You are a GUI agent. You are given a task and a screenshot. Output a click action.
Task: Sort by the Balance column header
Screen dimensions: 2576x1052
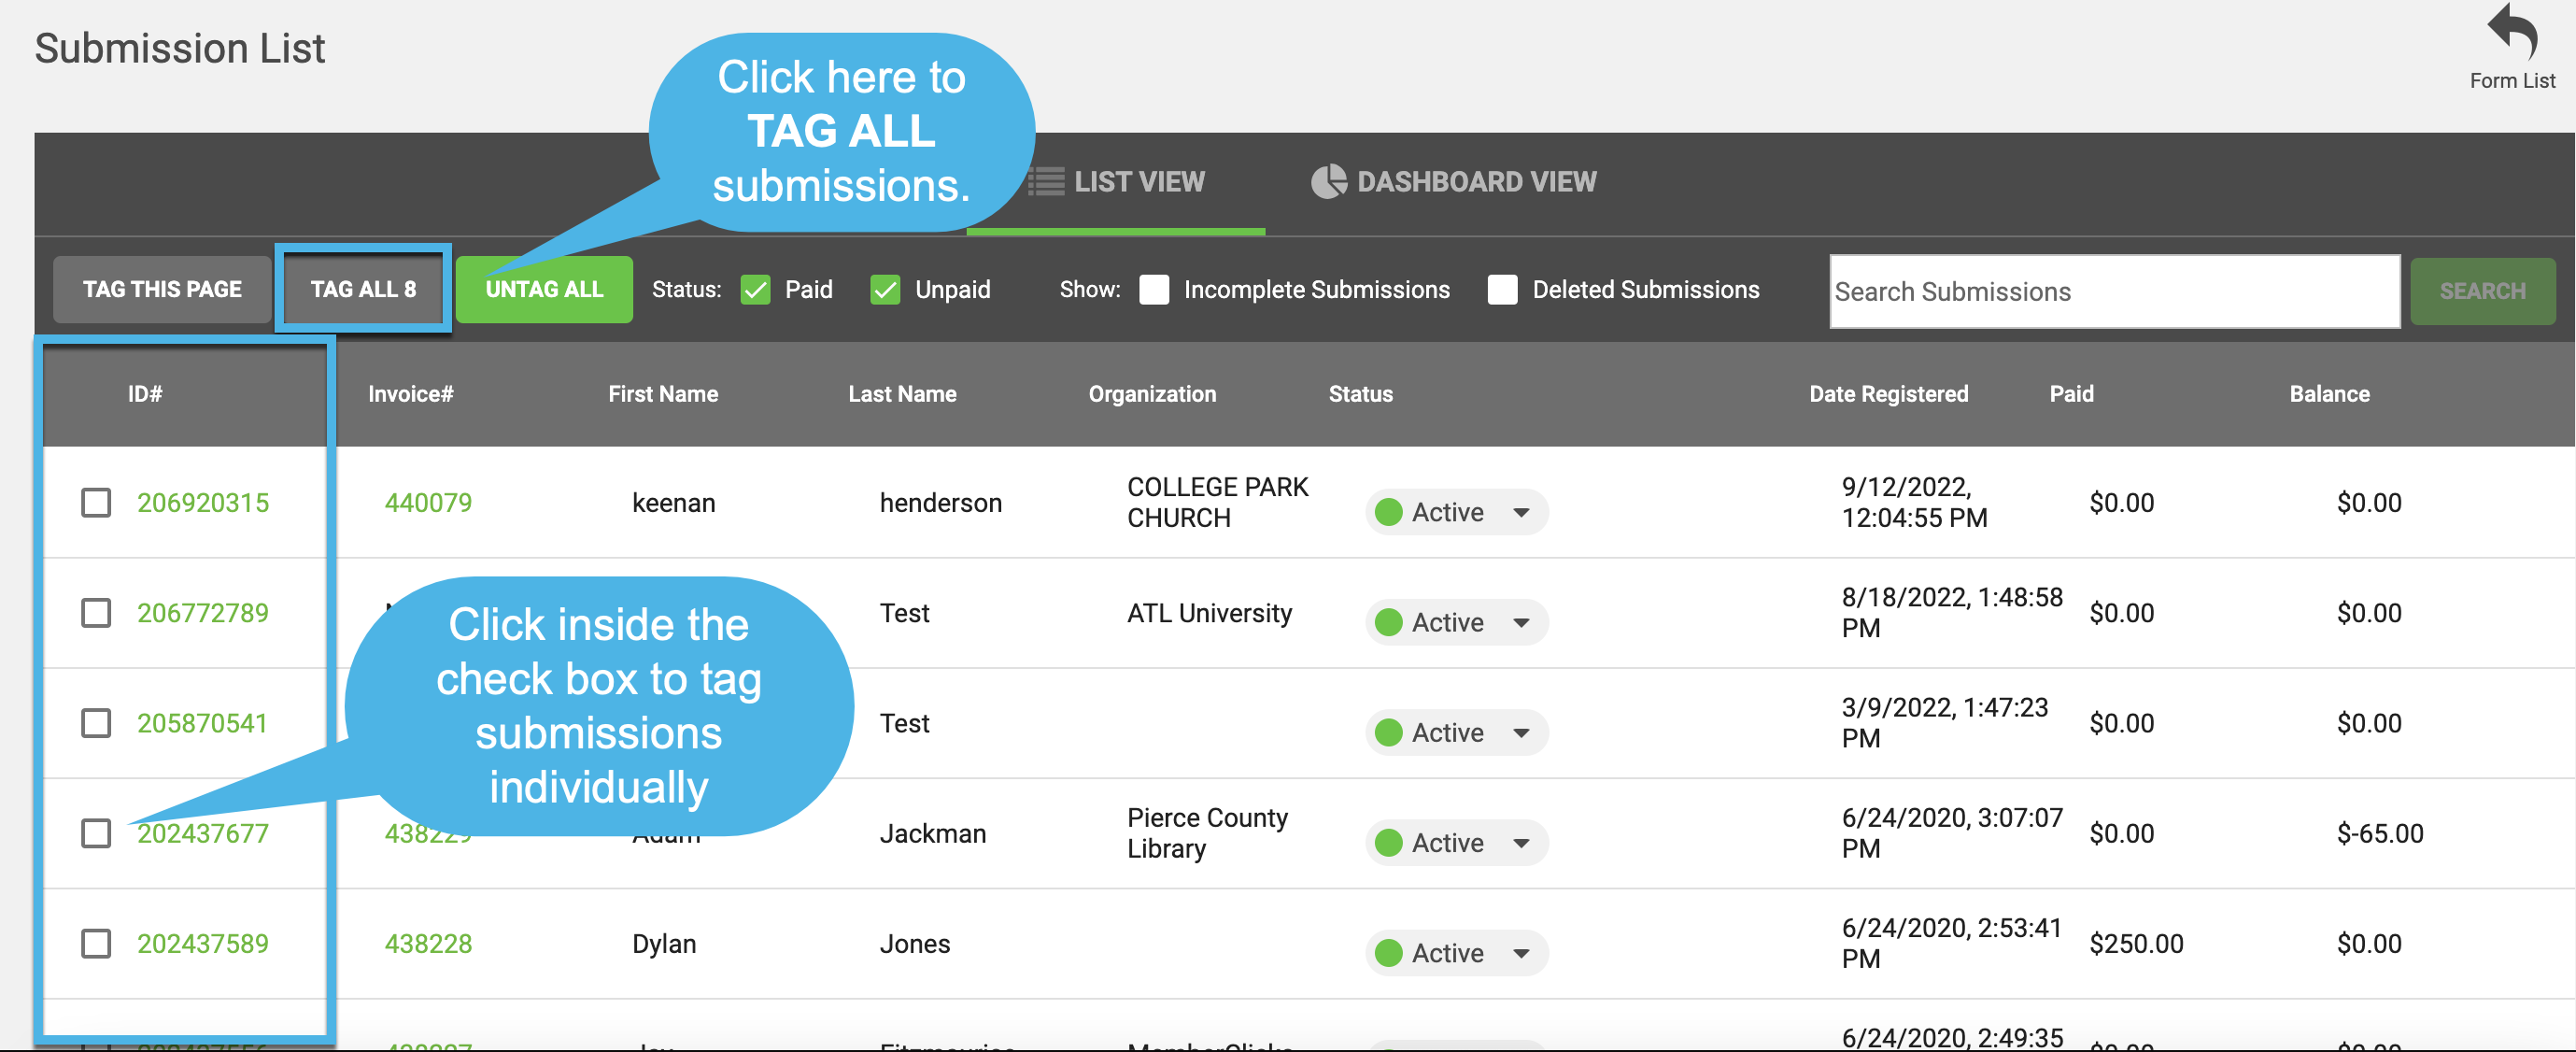(x=2329, y=394)
